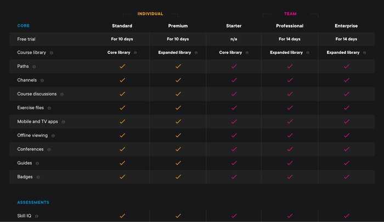Image resolution: width=384 pixels, height=222 pixels.
Task: Click the info icon beside Offline viewing
Action: [x=53, y=136]
